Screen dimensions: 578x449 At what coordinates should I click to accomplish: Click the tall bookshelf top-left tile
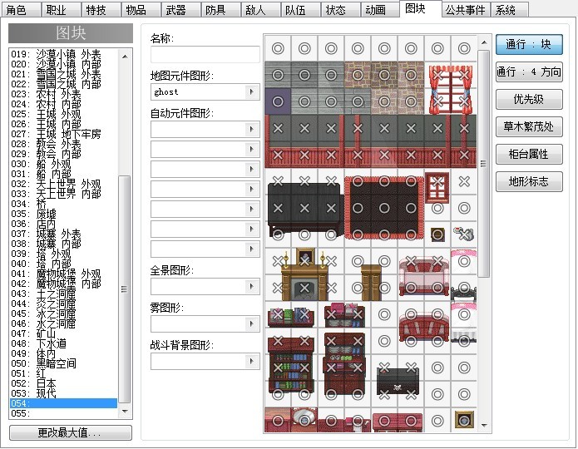tap(278, 341)
